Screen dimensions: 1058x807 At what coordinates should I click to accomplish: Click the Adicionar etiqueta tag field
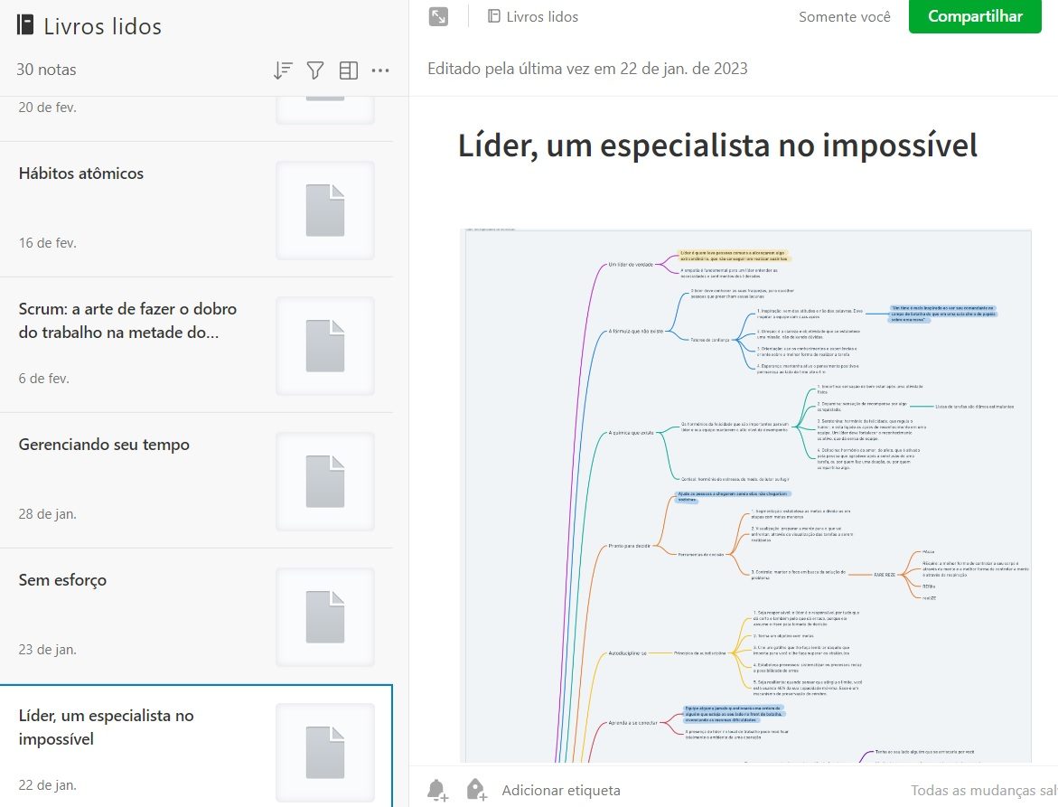(x=561, y=790)
